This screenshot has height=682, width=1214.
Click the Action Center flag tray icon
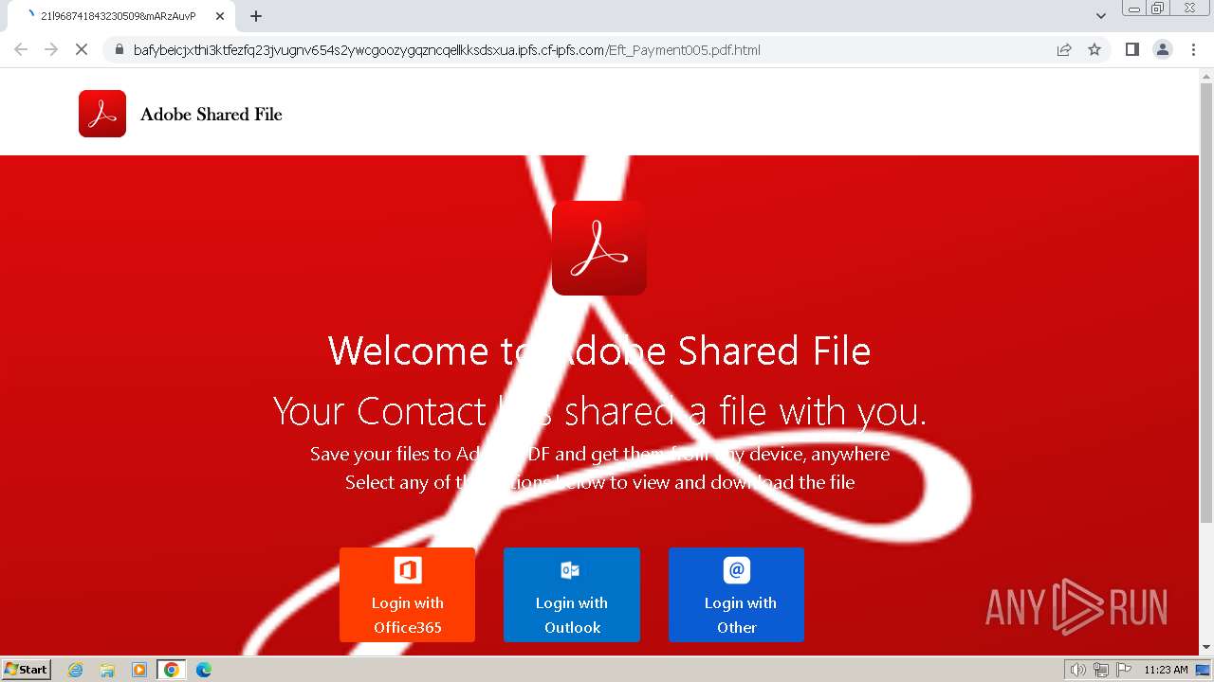click(x=1124, y=670)
